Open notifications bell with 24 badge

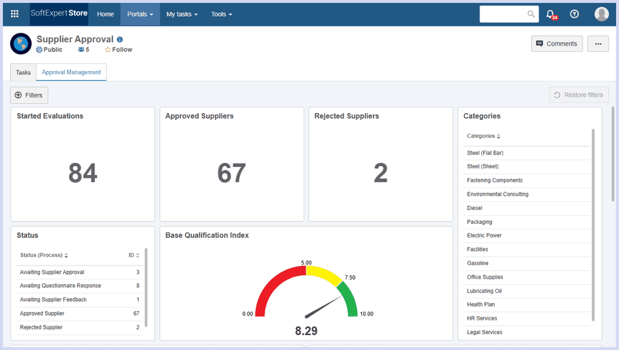pyautogui.click(x=550, y=15)
